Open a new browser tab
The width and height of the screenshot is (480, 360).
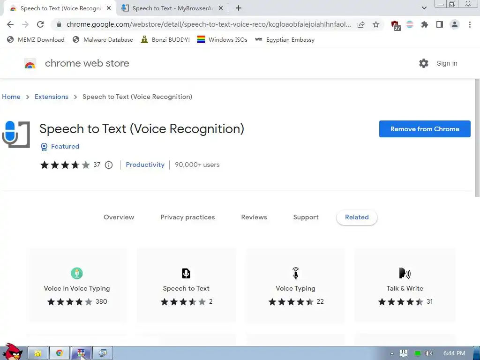(x=239, y=8)
